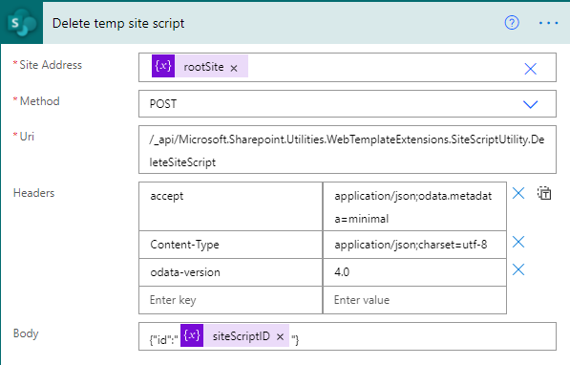Open the Method dropdown arrow
Image resolution: width=570 pixels, height=365 pixels.
pos(530,104)
